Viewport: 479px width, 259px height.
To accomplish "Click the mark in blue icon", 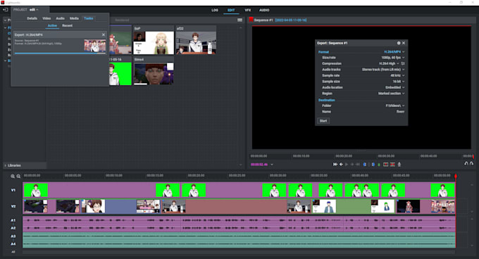I will [x=365, y=165].
